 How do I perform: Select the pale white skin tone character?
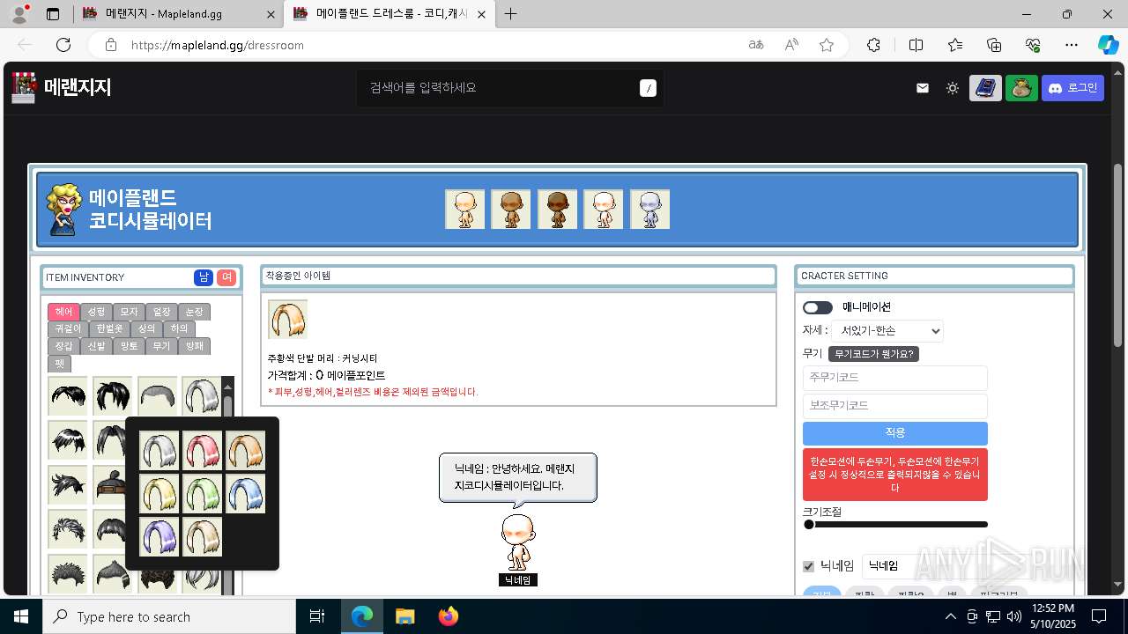[604, 210]
